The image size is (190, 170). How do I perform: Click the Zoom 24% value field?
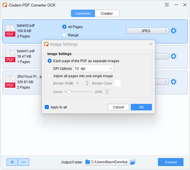click(100, 92)
